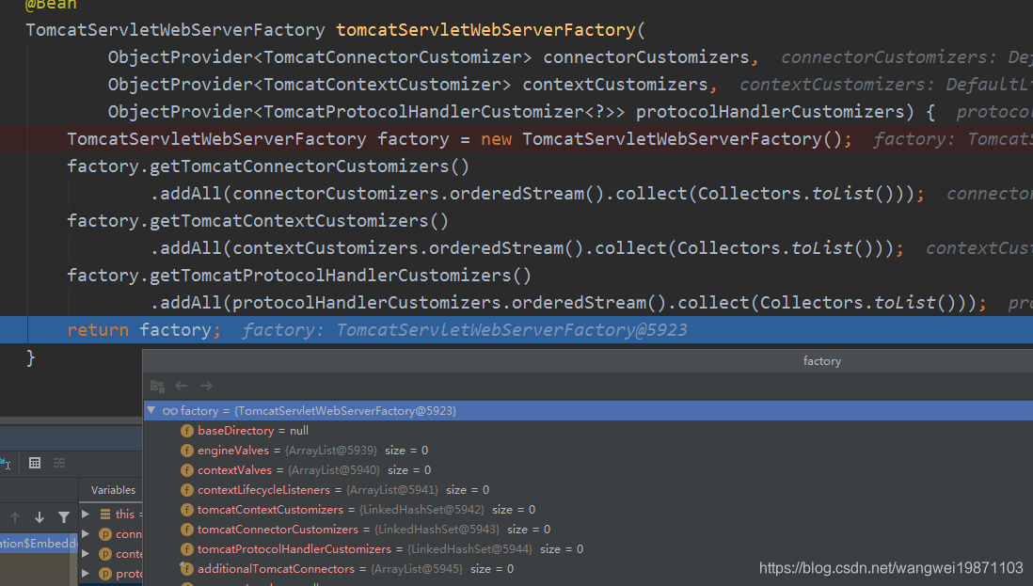Click the ObjectProvider<TomcatProtocolHandlerCustomizer<?>> parameter line
The width and height of the screenshot is (1033, 586).
click(521, 112)
